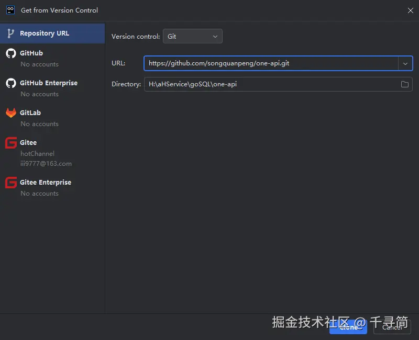Close the Get from Version Control dialog

pos(411,10)
